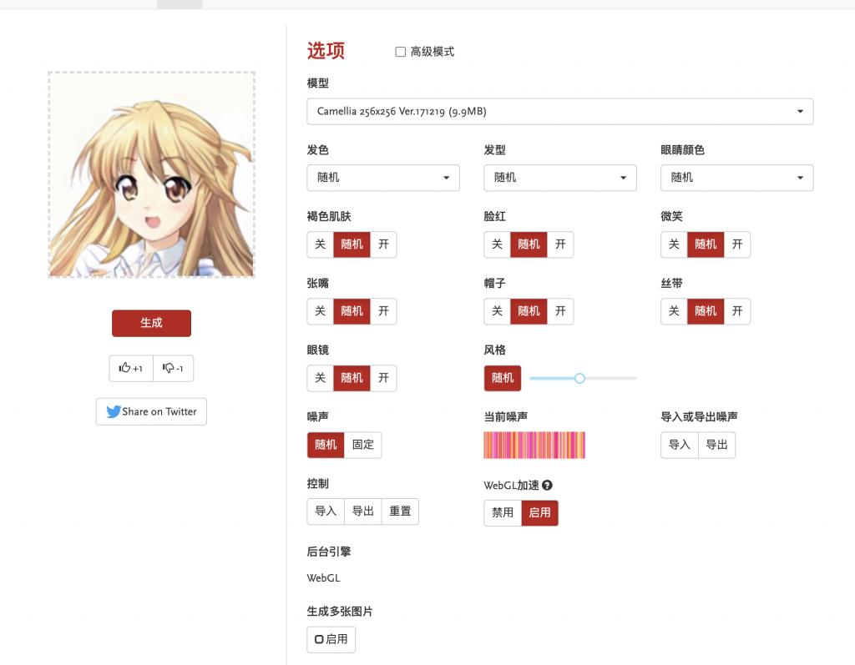Viewport: 855px width, 665px height.
Task: Expand the 发色 dropdown
Action: pyautogui.click(x=383, y=178)
